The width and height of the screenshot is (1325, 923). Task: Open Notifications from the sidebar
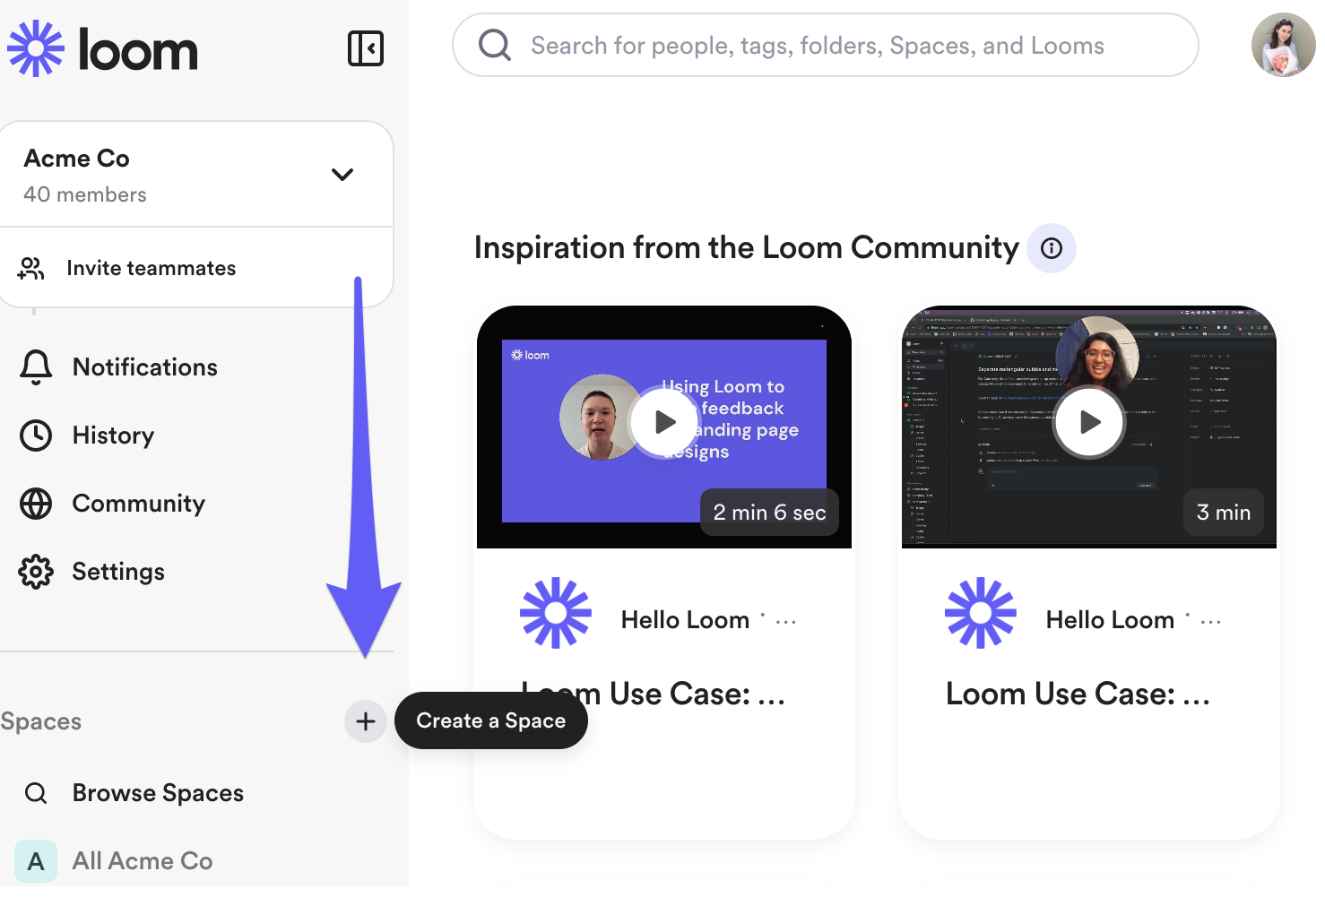[144, 367]
